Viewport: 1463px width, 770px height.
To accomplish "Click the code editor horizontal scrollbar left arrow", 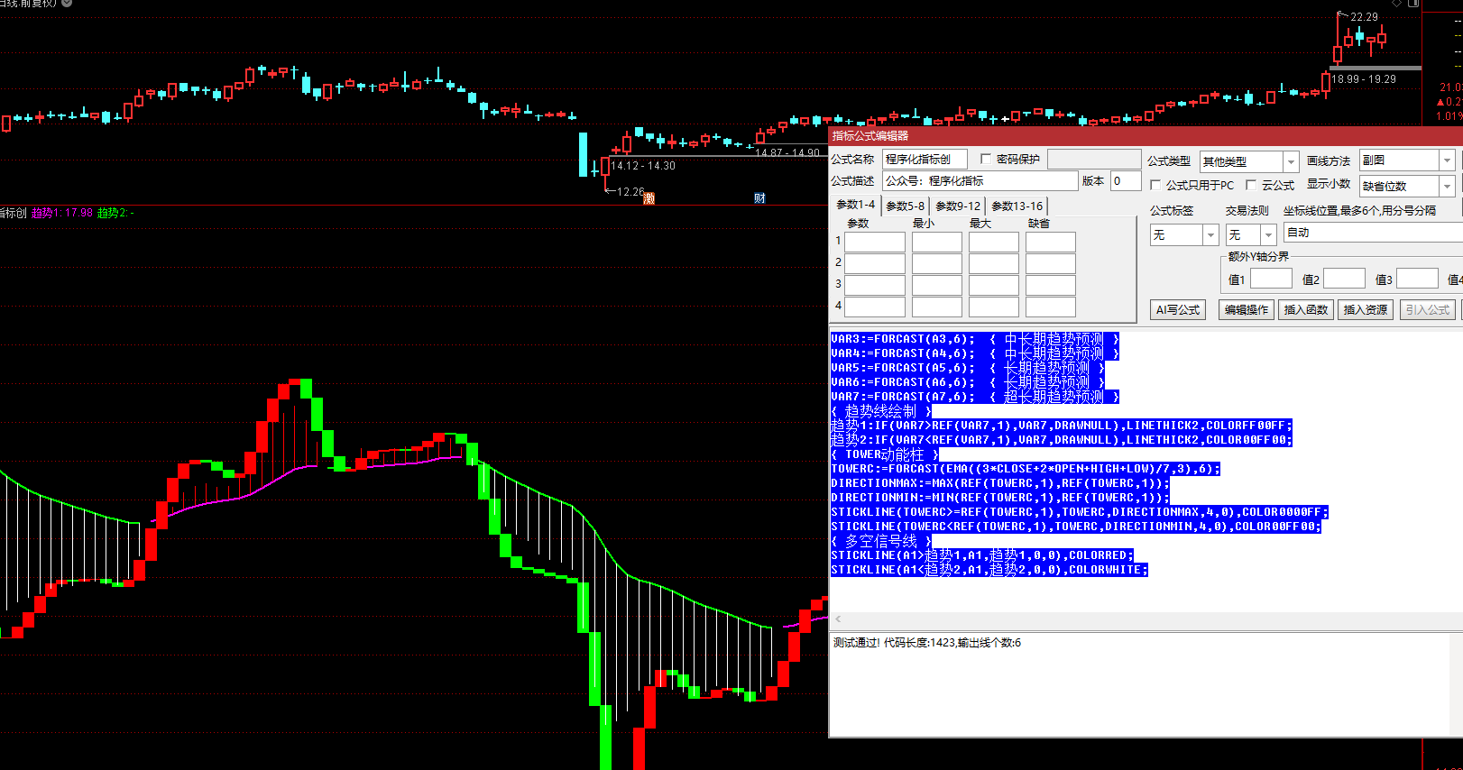I will pos(838,619).
